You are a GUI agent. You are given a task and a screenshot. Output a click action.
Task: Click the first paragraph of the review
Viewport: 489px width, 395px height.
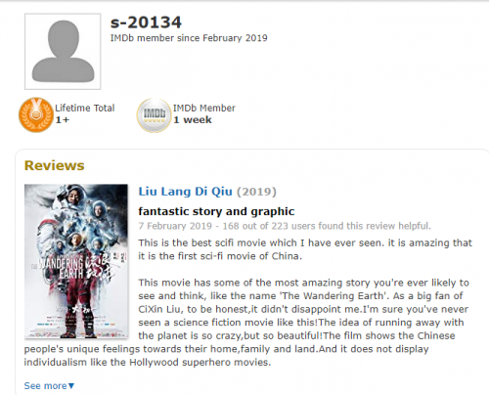point(305,249)
